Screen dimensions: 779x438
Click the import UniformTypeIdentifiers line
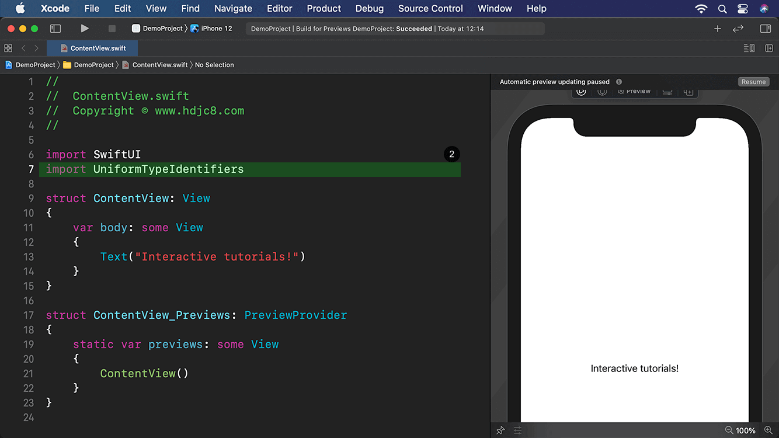[x=250, y=169]
